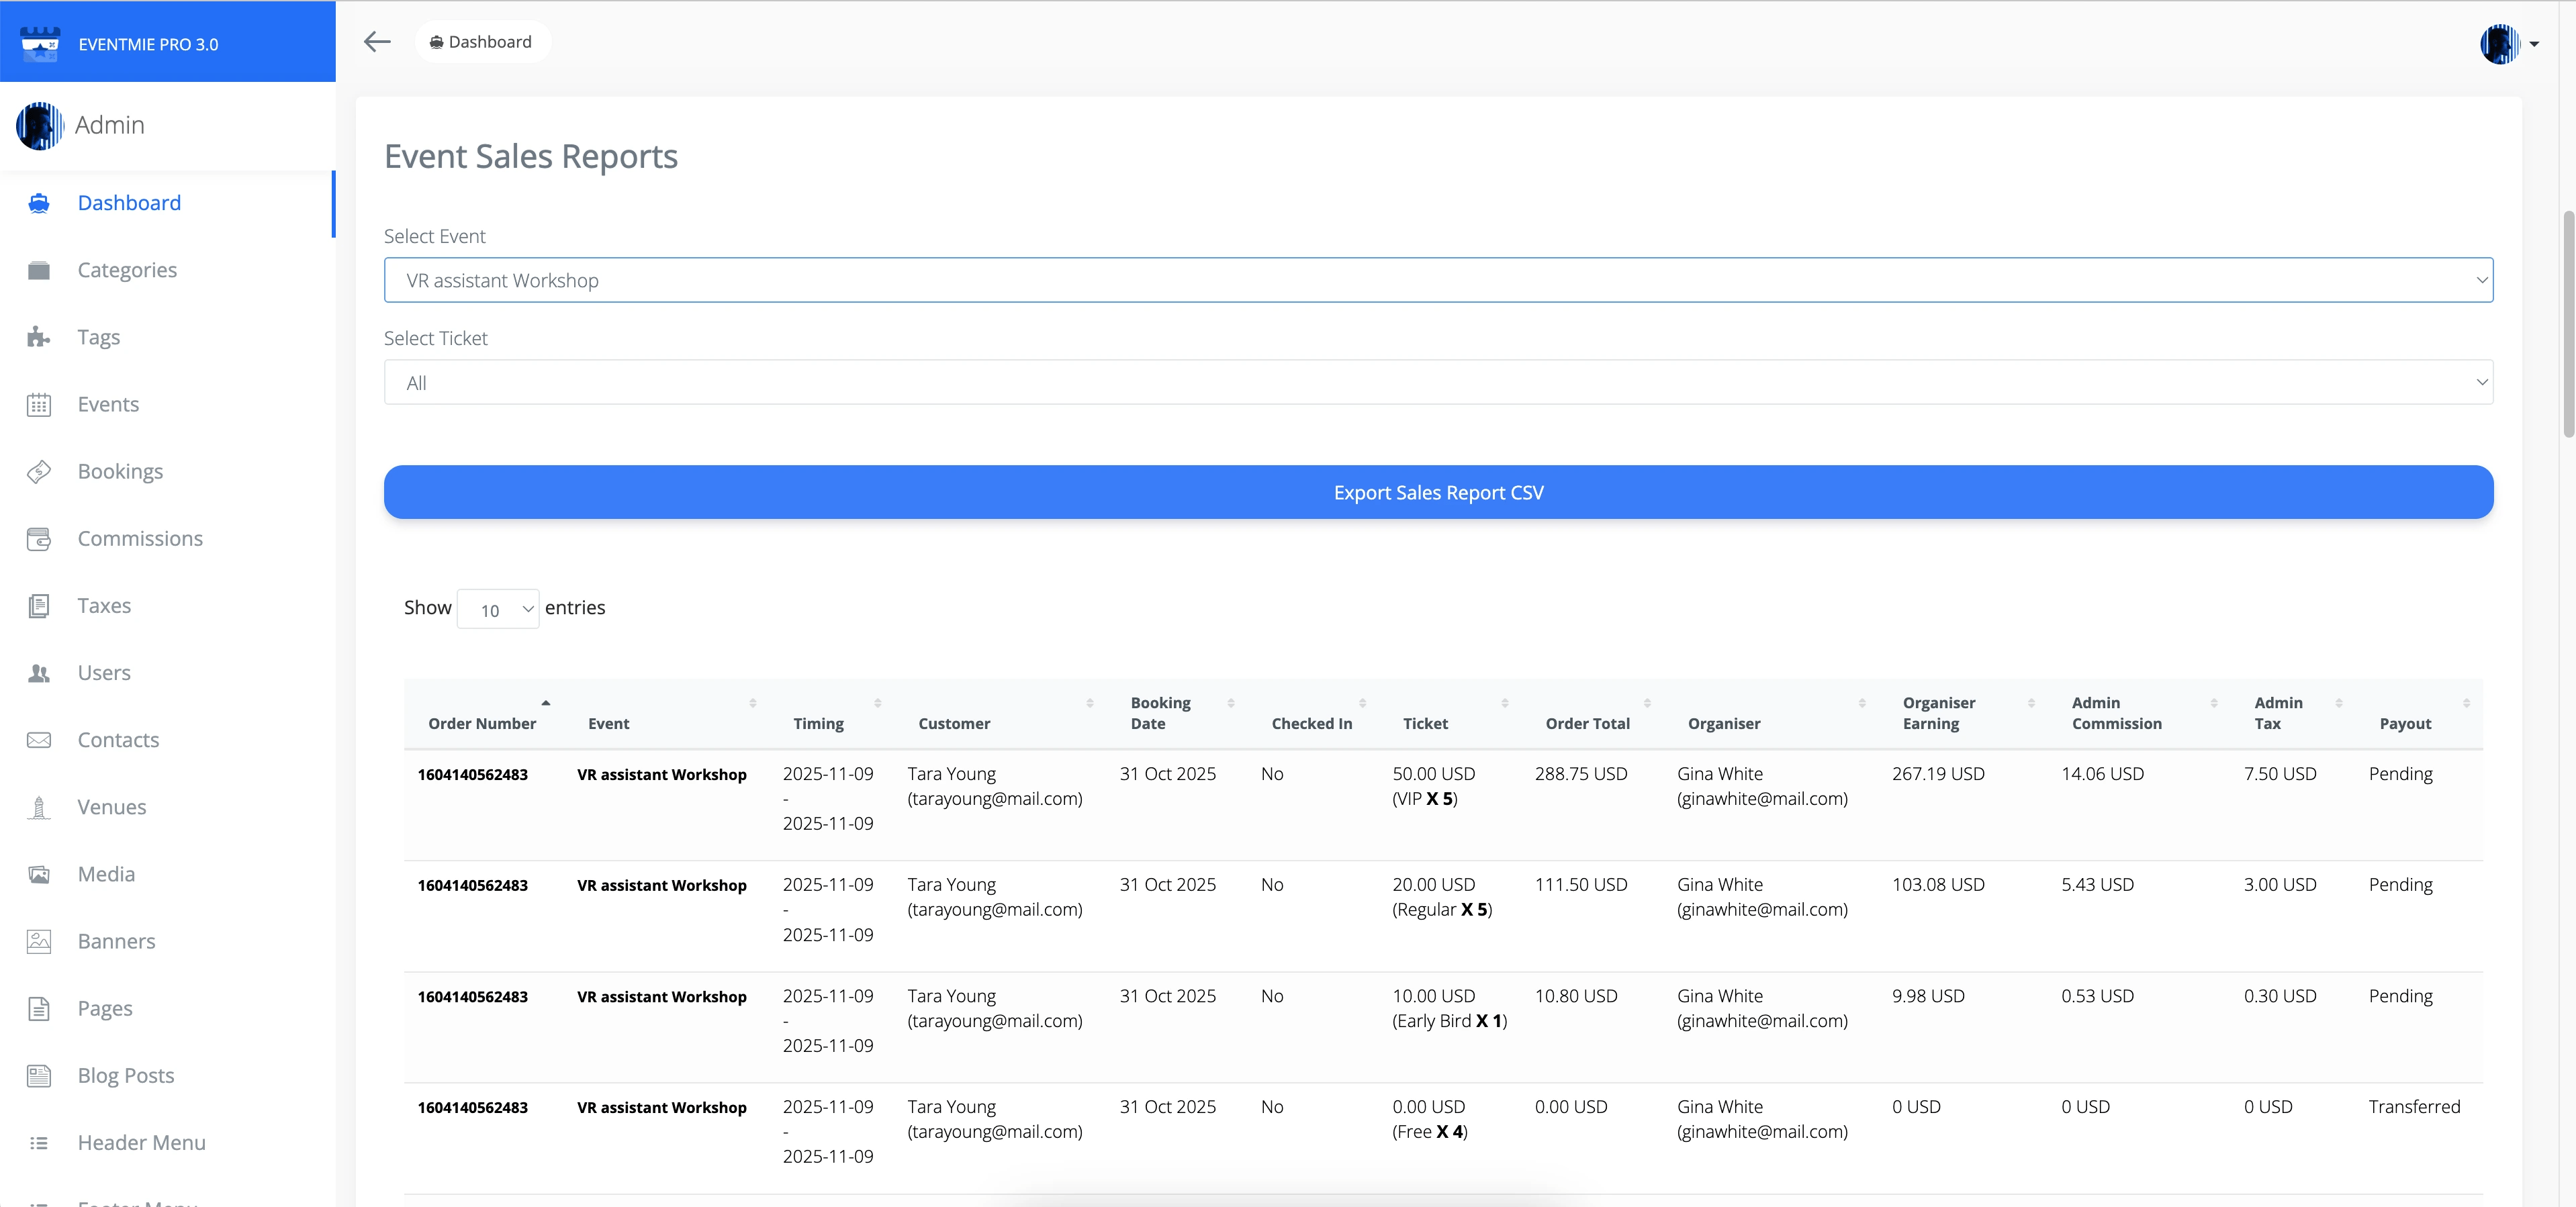This screenshot has height=1207, width=2576.
Task: Click the Events calendar icon
Action: 39,404
